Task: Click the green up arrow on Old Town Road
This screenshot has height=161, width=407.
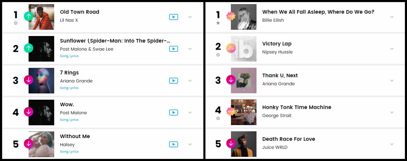Action: point(29,16)
